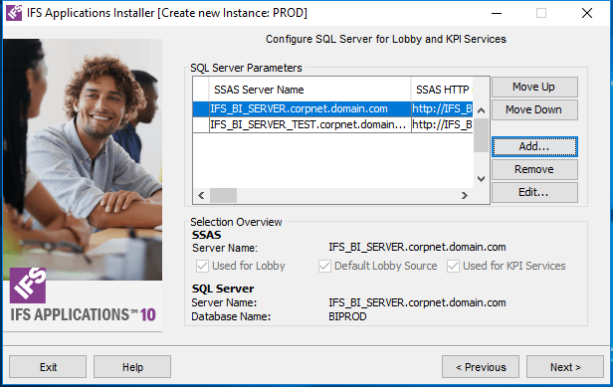
Task: Click the vertical scrollbar up arrow
Action: [x=482, y=110]
